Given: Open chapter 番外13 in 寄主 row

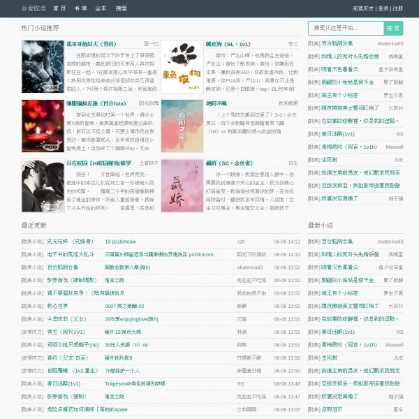Looking at the screenshot, I should (x=123, y=332).
